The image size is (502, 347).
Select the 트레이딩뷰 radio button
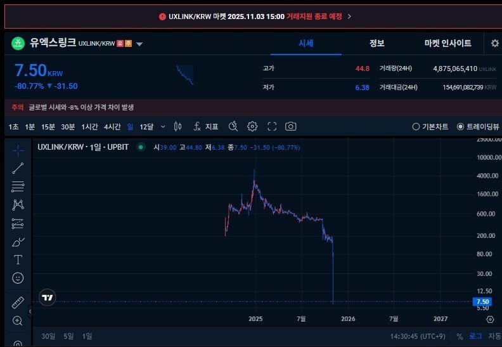[460, 126]
